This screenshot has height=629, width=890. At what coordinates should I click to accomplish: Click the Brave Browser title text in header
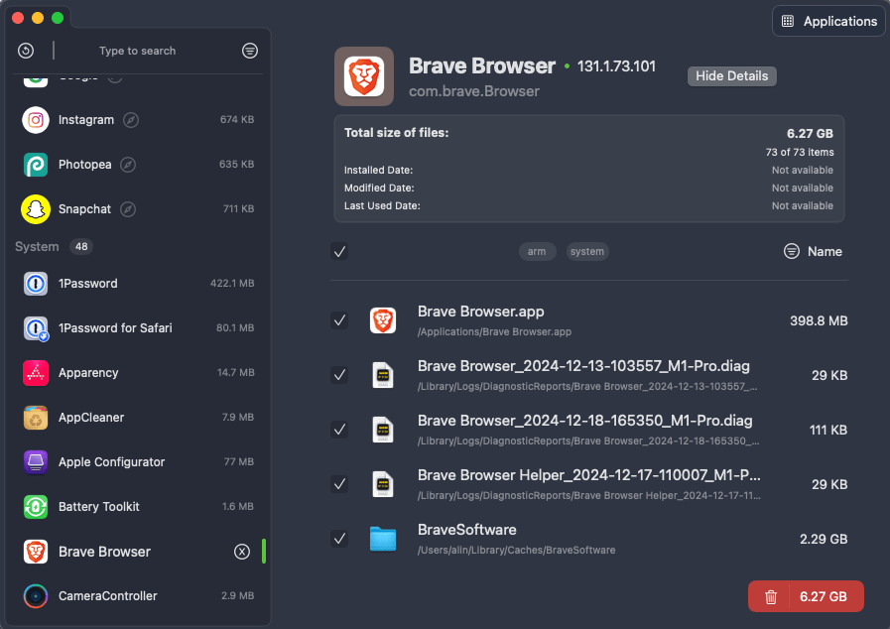point(482,65)
